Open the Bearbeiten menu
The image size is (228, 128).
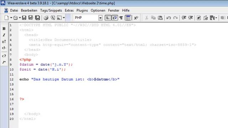point(29,10)
